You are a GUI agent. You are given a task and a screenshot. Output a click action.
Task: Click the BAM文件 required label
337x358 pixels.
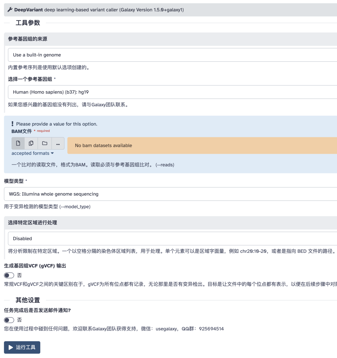click(31, 131)
